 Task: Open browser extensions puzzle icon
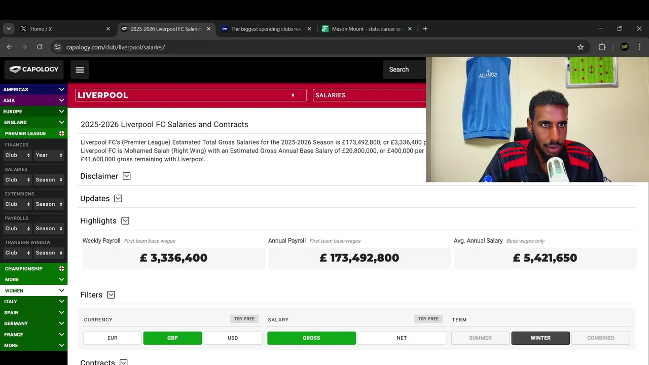(602, 47)
